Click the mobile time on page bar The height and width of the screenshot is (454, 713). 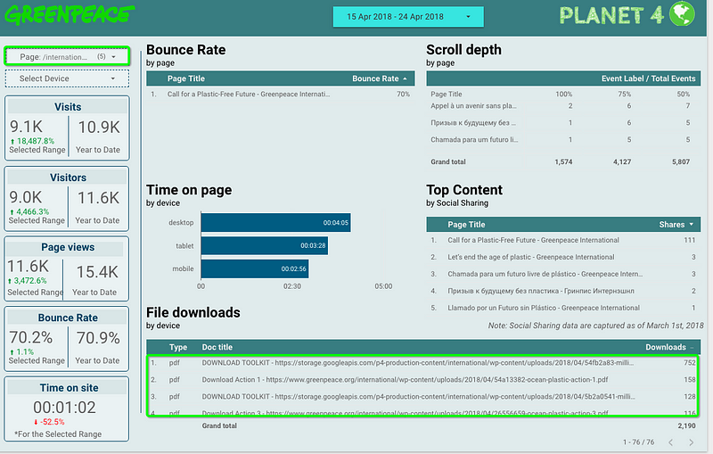(x=255, y=268)
